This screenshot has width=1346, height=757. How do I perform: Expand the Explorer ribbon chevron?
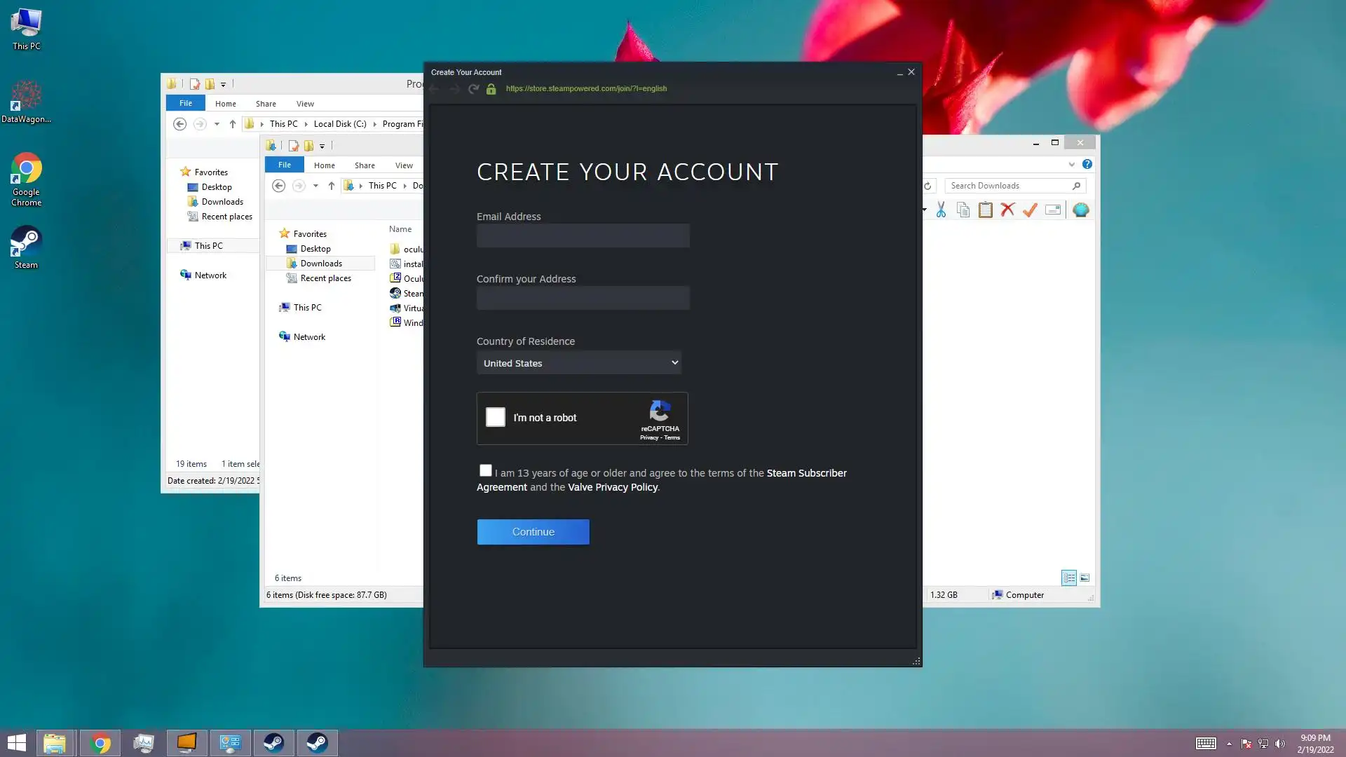point(1071,164)
